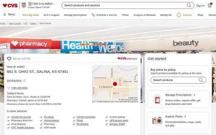
Task: Click Set as myCVS text
Action: pos(22,59)
